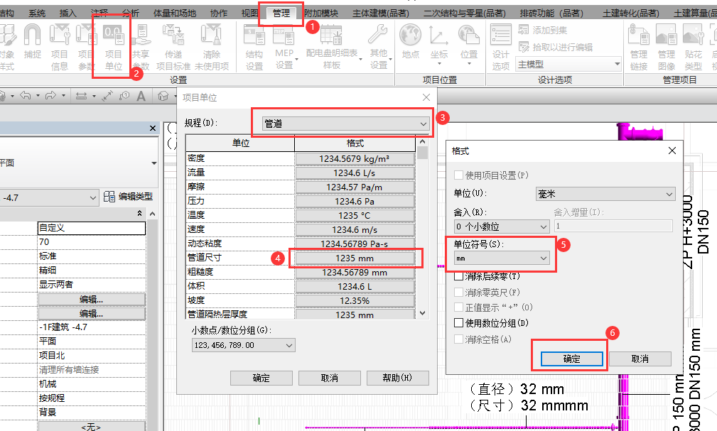This screenshot has width=717, height=431.
Task: Toggle 消除零英尺(F) checkbox
Action: click(x=458, y=292)
